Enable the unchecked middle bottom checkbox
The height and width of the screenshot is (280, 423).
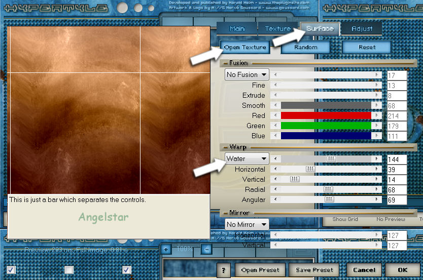point(69,269)
